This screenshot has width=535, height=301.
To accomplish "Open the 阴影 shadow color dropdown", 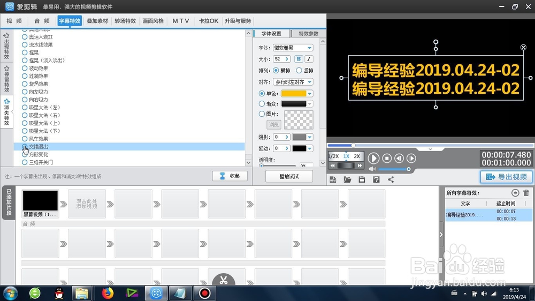I will [309, 137].
